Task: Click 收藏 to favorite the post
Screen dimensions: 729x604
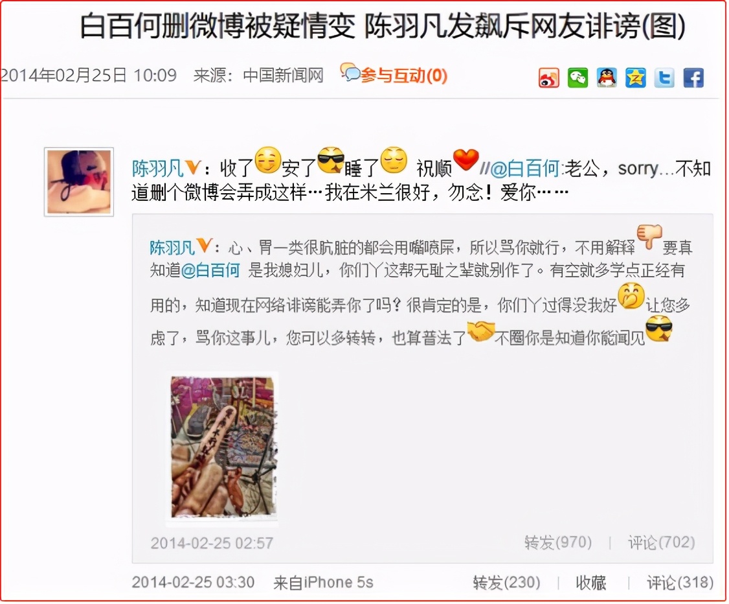Action: point(591,583)
